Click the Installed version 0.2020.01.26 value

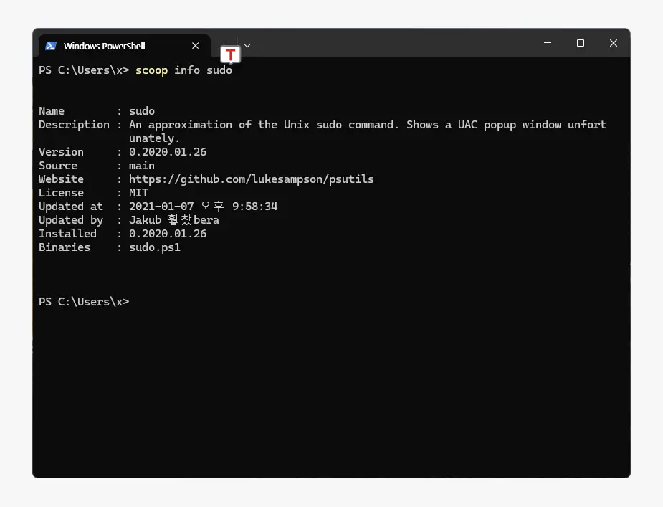pyautogui.click(x=167, y=234)
